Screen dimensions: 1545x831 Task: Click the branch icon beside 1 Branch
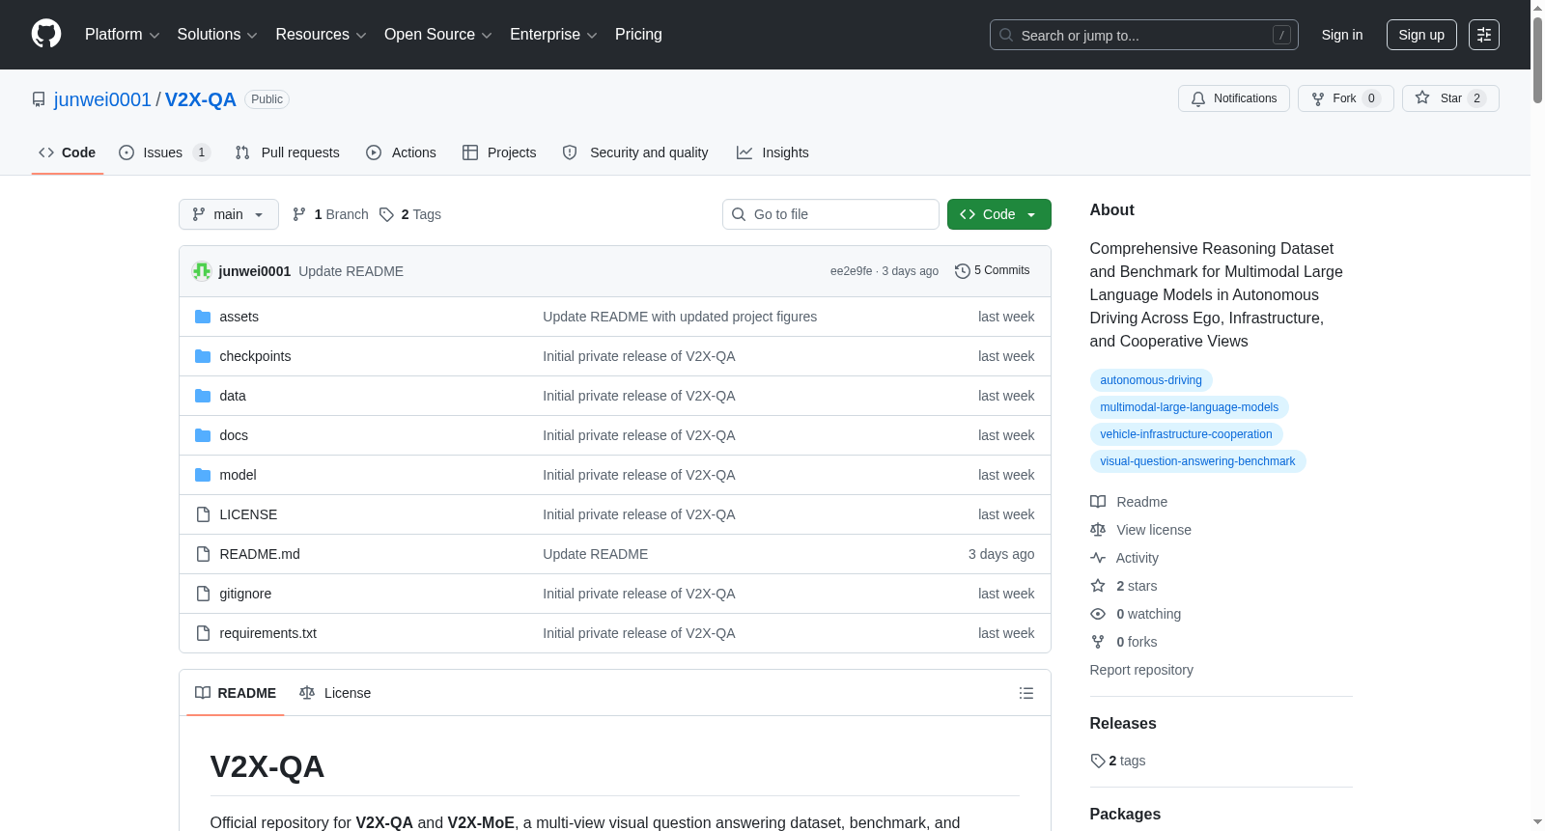click(299, 214)
